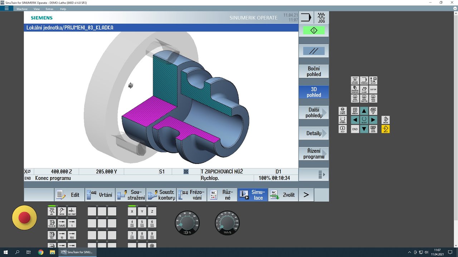This screenshot has width=458, height=257.
Task: Toggle the TEACH IN key
Action: 52,223
